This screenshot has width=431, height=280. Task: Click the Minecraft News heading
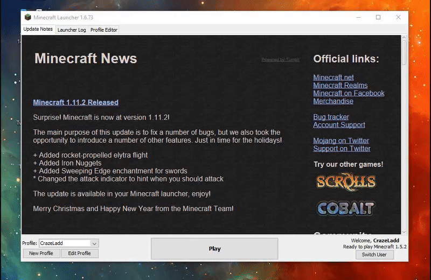(86, 59)
